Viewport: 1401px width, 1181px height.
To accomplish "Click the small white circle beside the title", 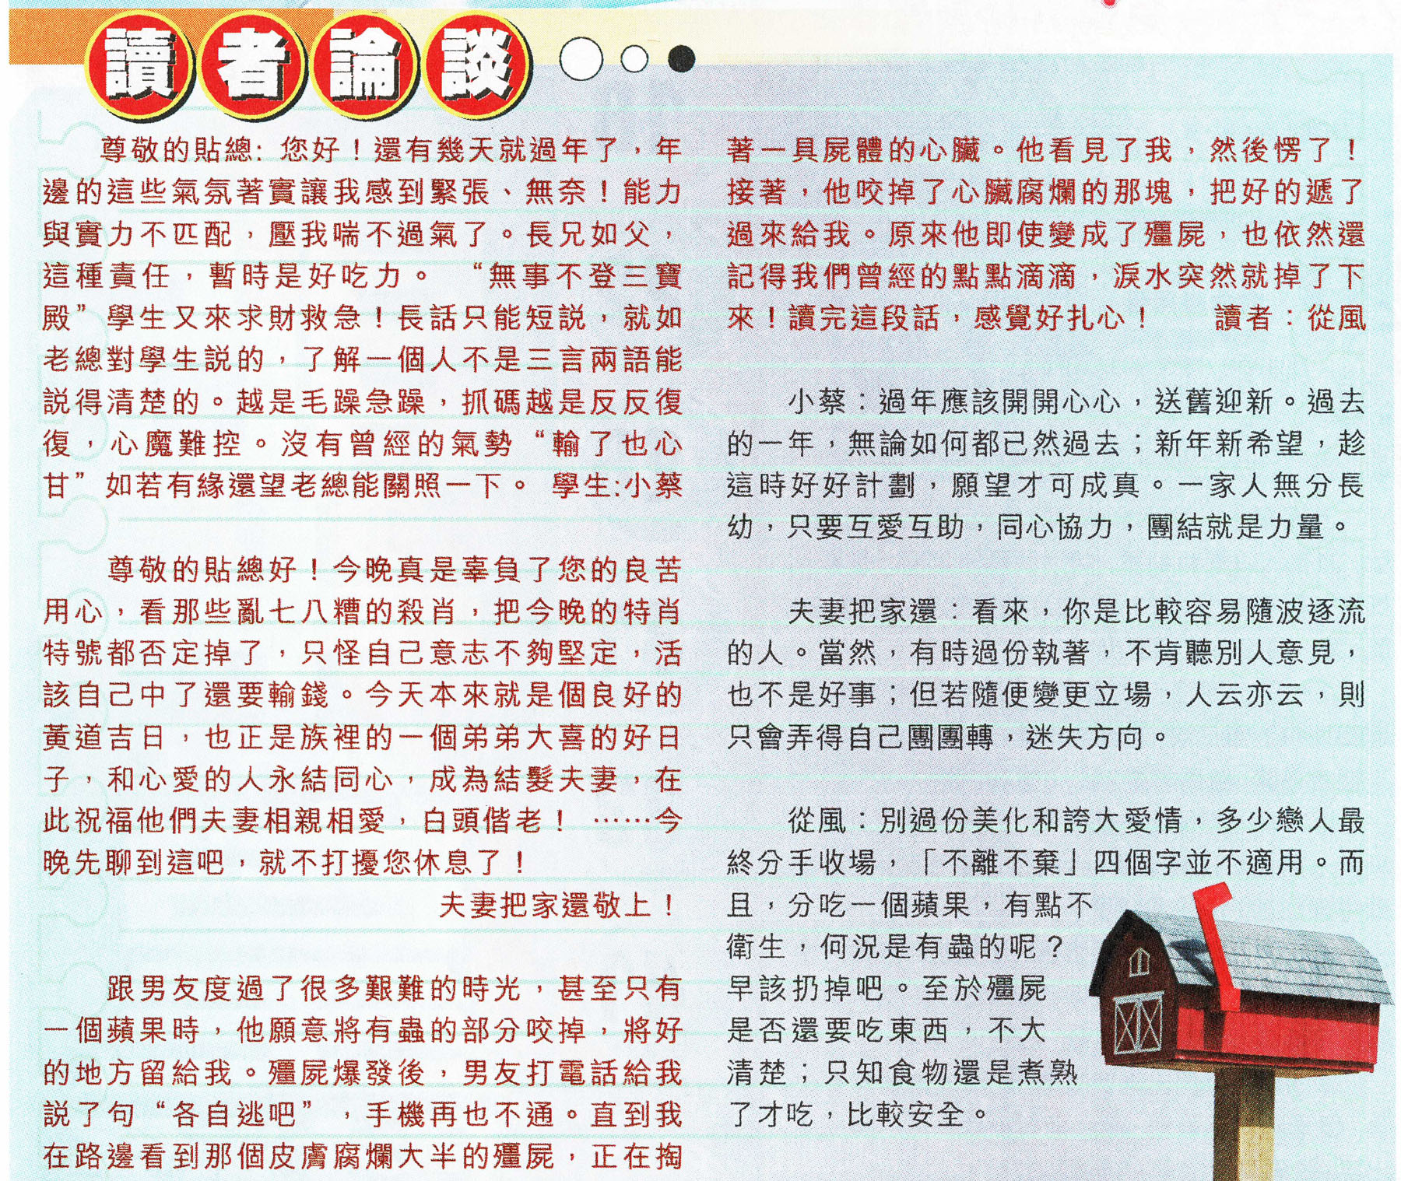I will click(x=634, y=59).
